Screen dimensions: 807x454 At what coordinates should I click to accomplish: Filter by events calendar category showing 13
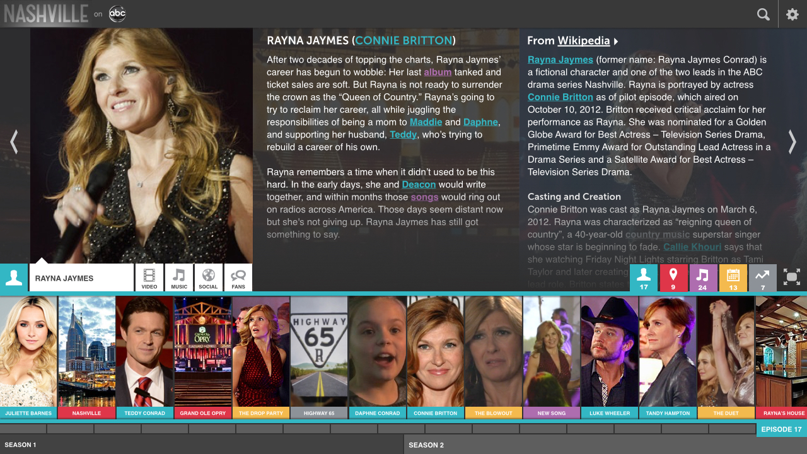[733, 278]
